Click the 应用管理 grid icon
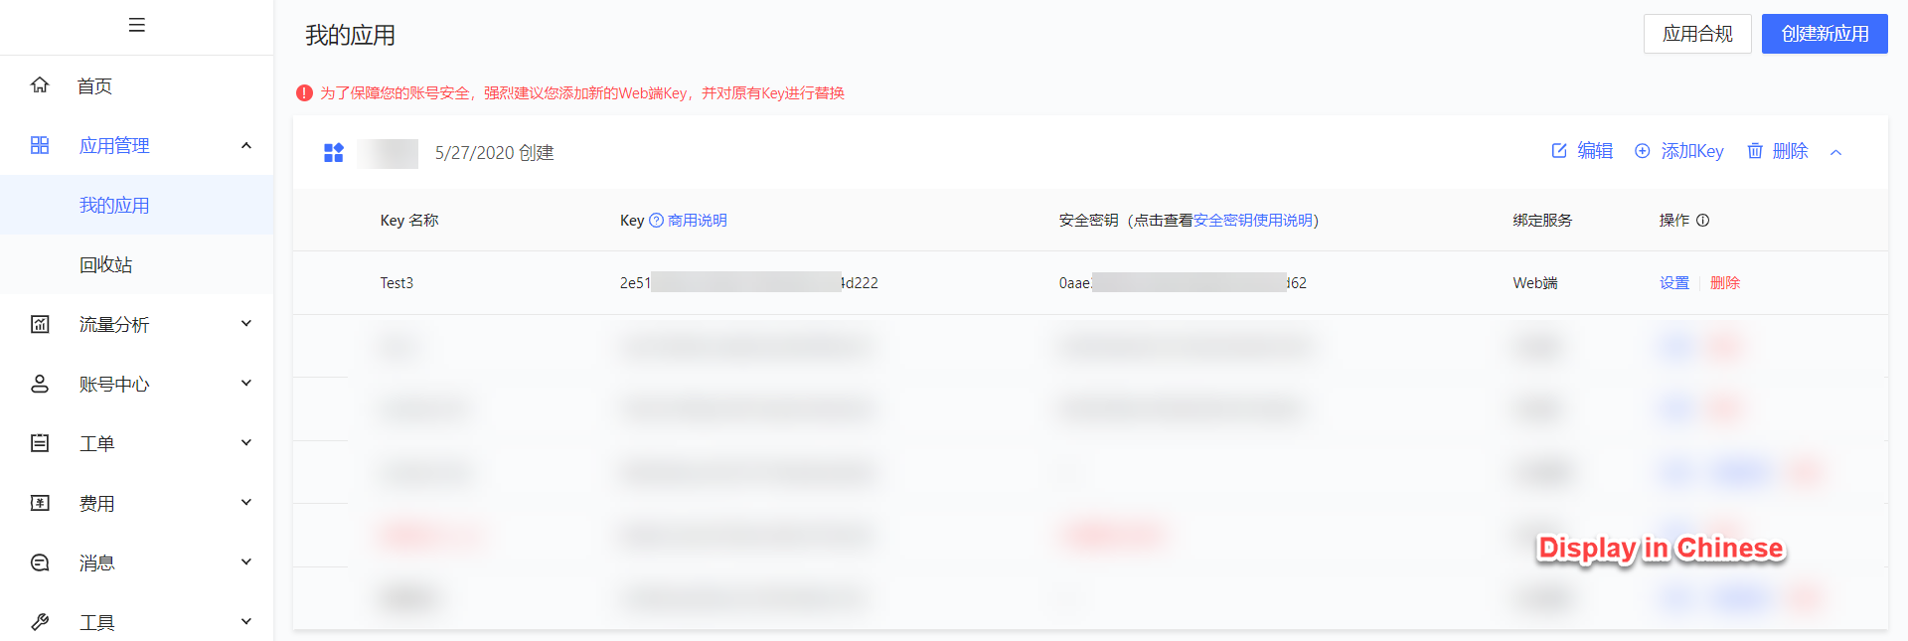 click(40, 145)
